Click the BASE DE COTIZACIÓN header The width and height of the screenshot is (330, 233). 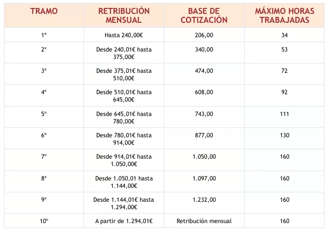coord(204,15)
